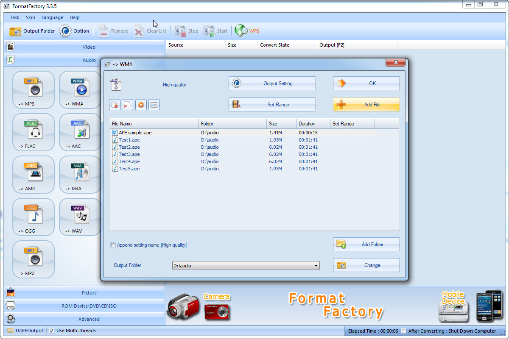Open the Task menu
The width and height of the screenshot is (509, 339).
click(x=15, y=17)
